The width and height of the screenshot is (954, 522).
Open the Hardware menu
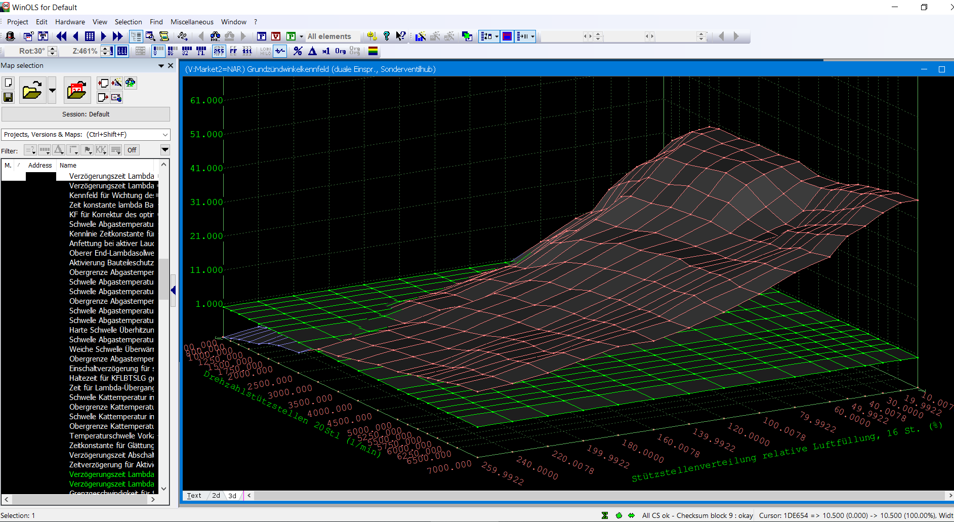point(70,22)
